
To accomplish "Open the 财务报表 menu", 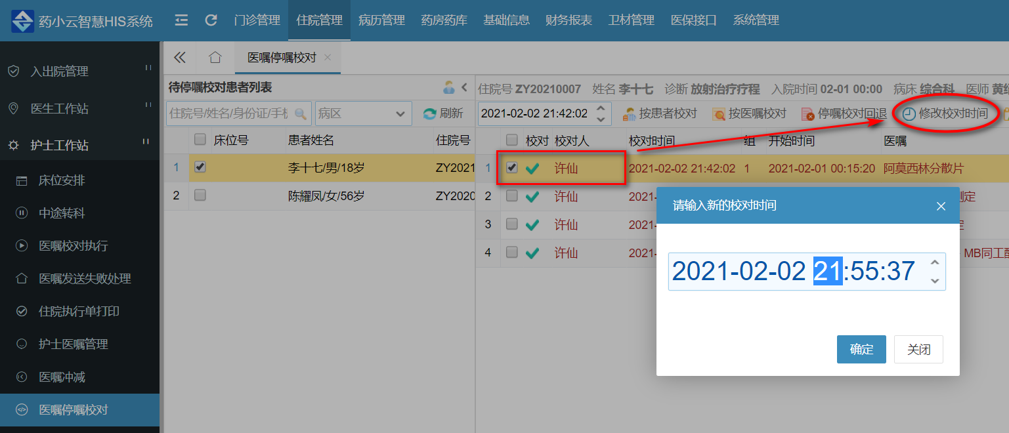I will click(x=569, y=20).
